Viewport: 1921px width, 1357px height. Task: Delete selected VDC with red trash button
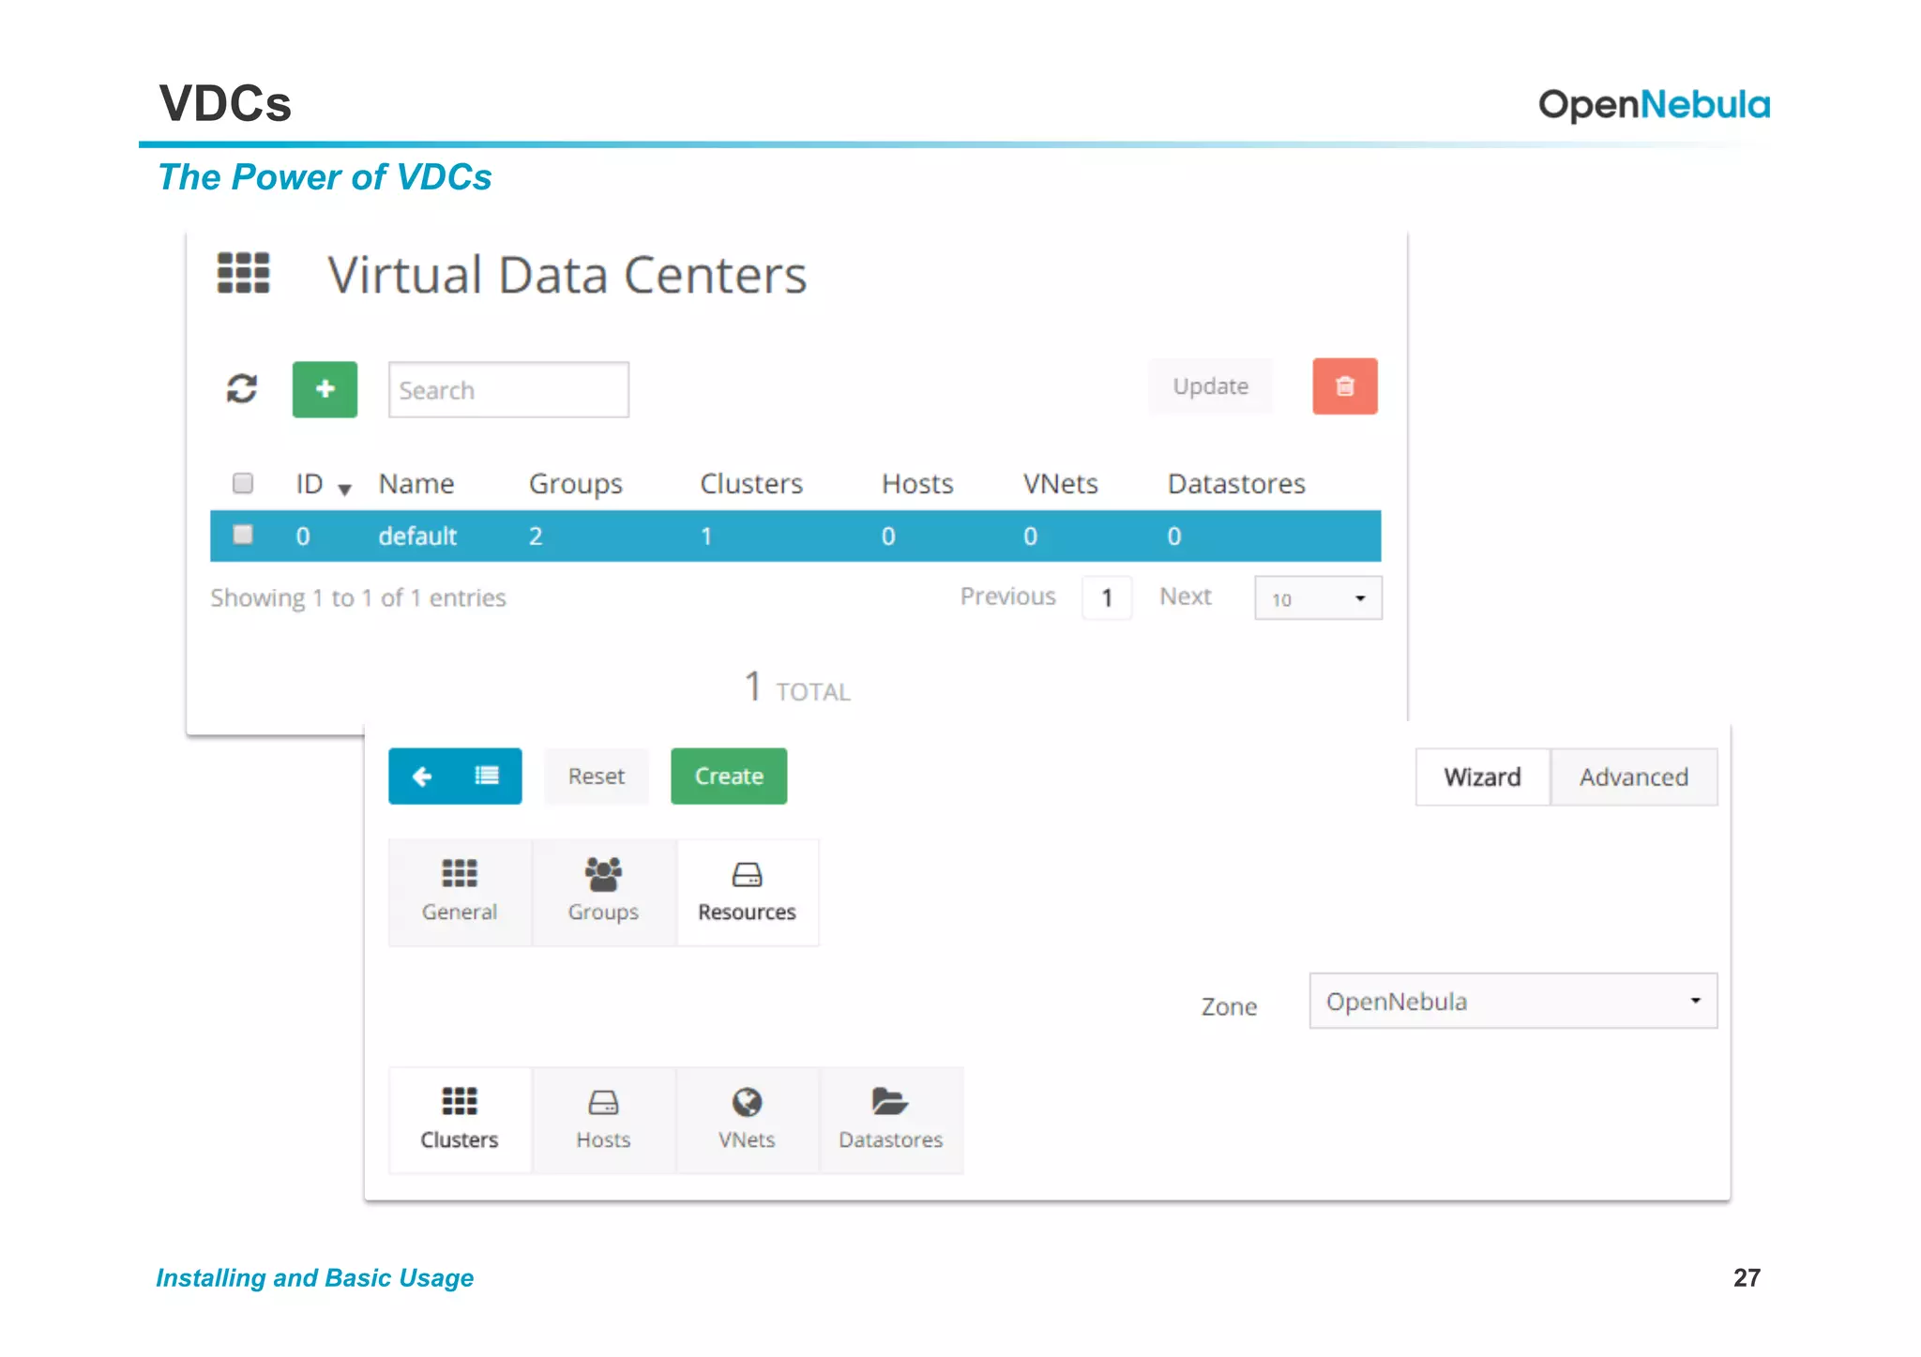[x=1344, y=386]
